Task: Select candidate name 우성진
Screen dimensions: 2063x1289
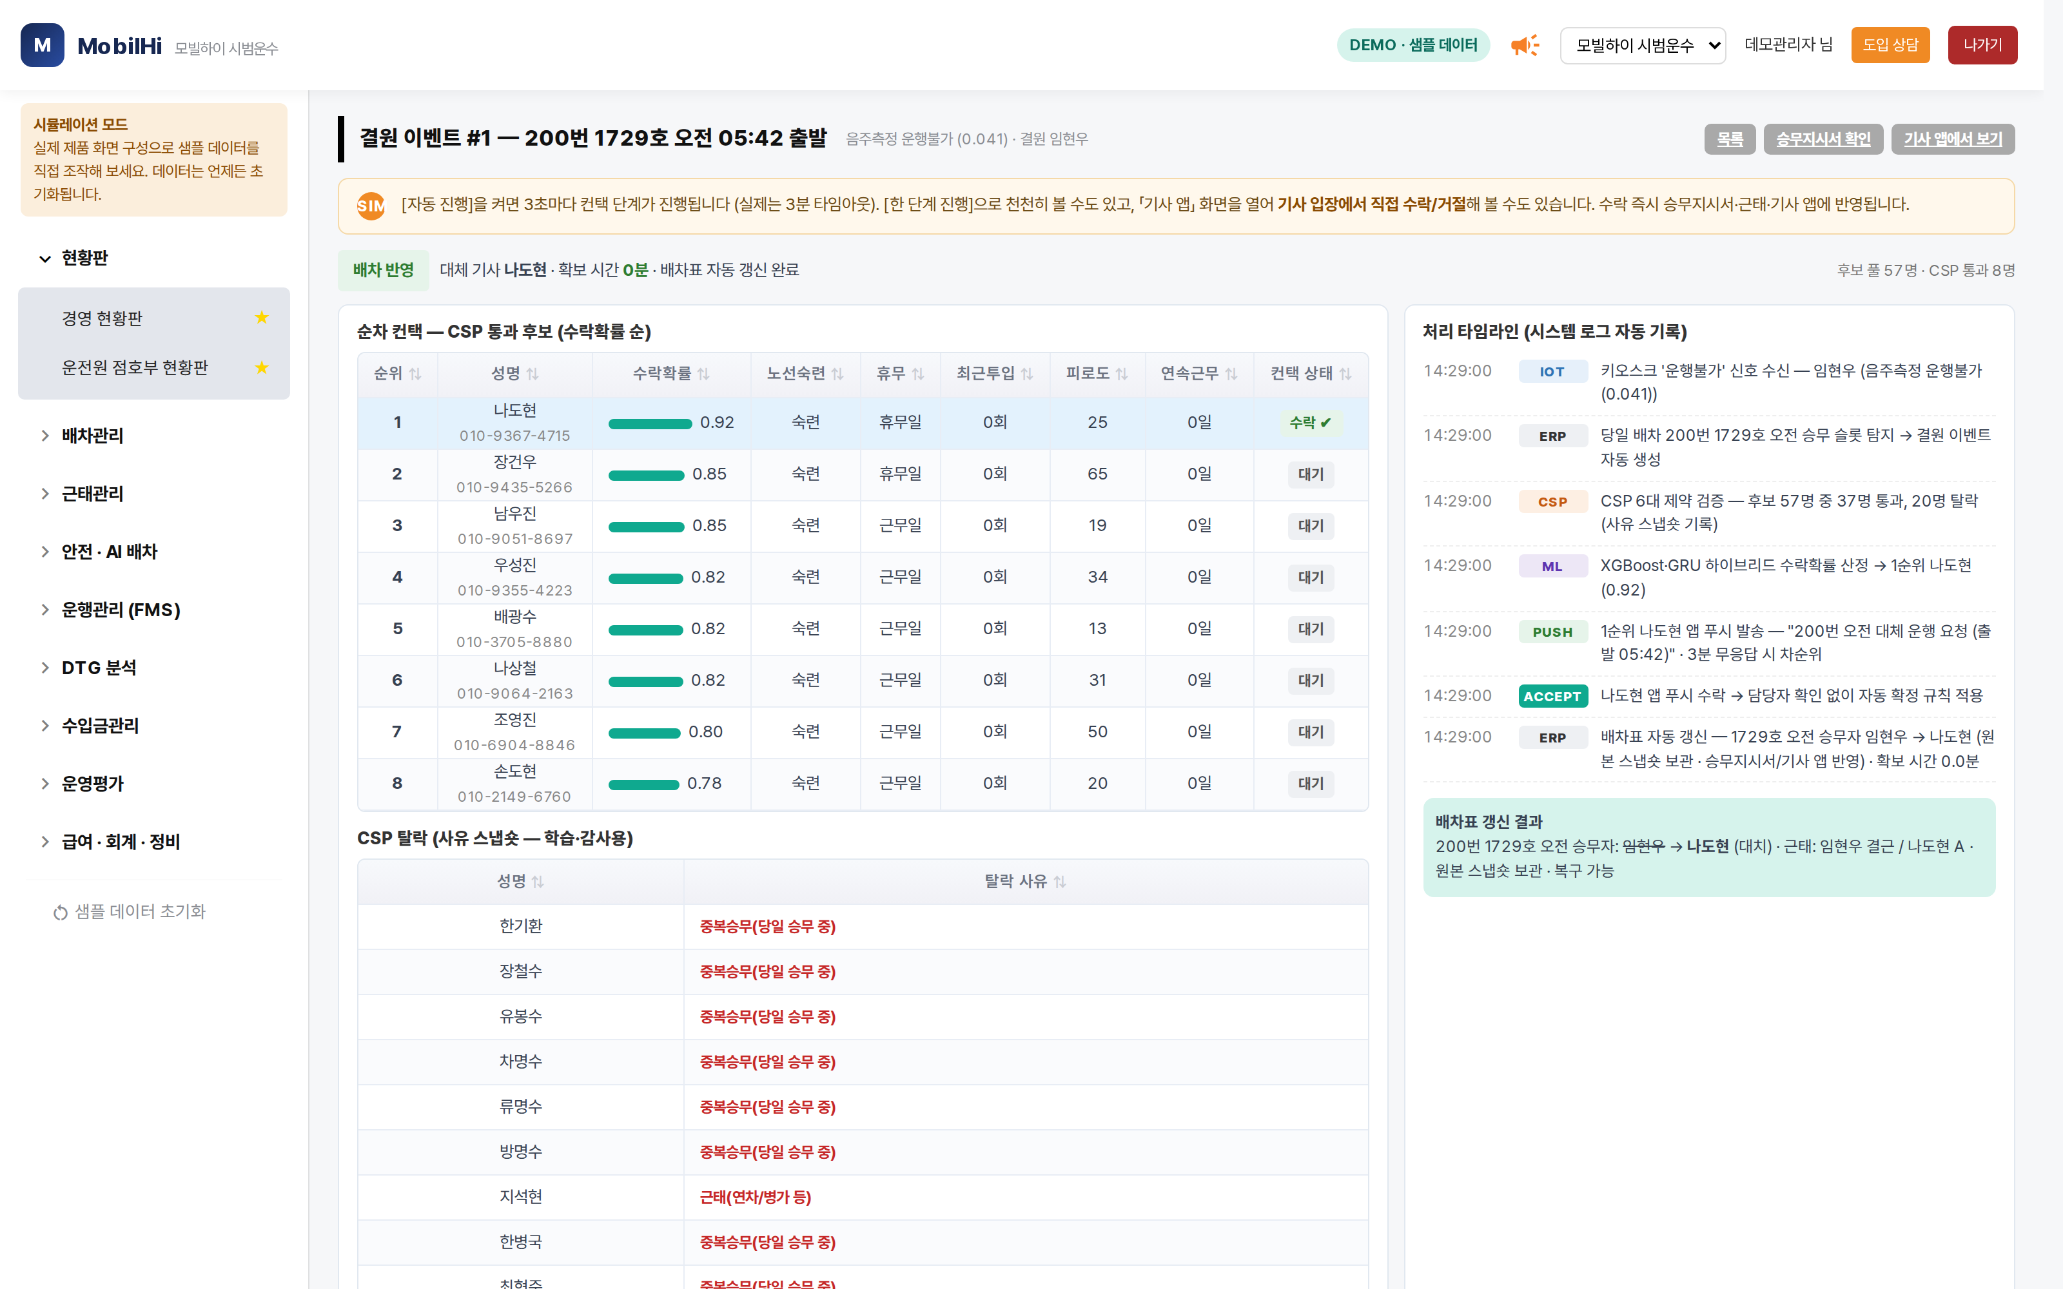Action: (515, 565)
